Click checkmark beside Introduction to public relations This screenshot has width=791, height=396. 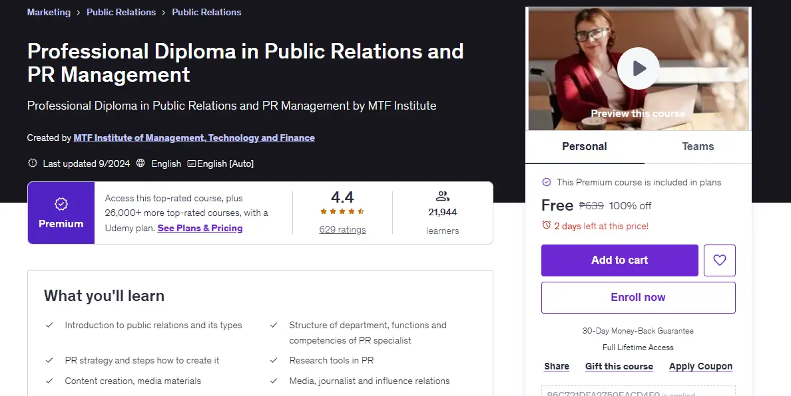49,325
